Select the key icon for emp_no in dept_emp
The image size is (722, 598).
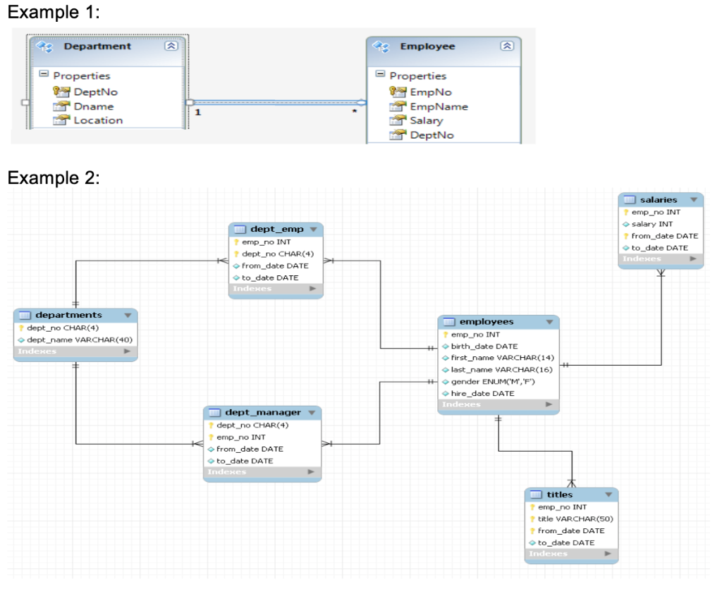[235, 242]
